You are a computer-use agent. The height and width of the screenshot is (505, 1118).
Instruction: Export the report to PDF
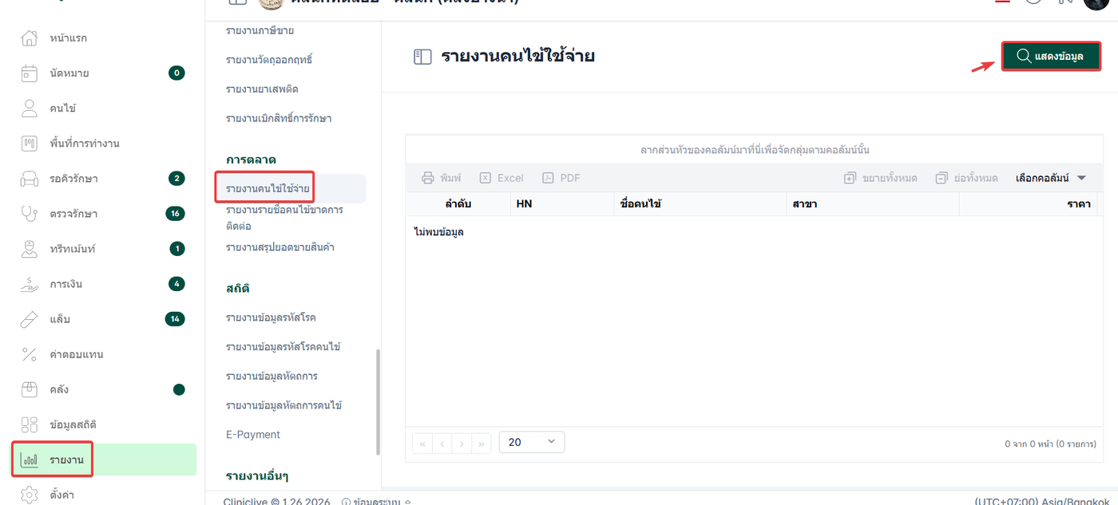pos(561,178)
